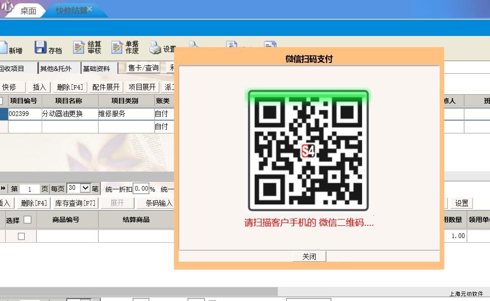
Task: Toggle the 项目编号 header select-all checkbox
Action: click(1, 101)
